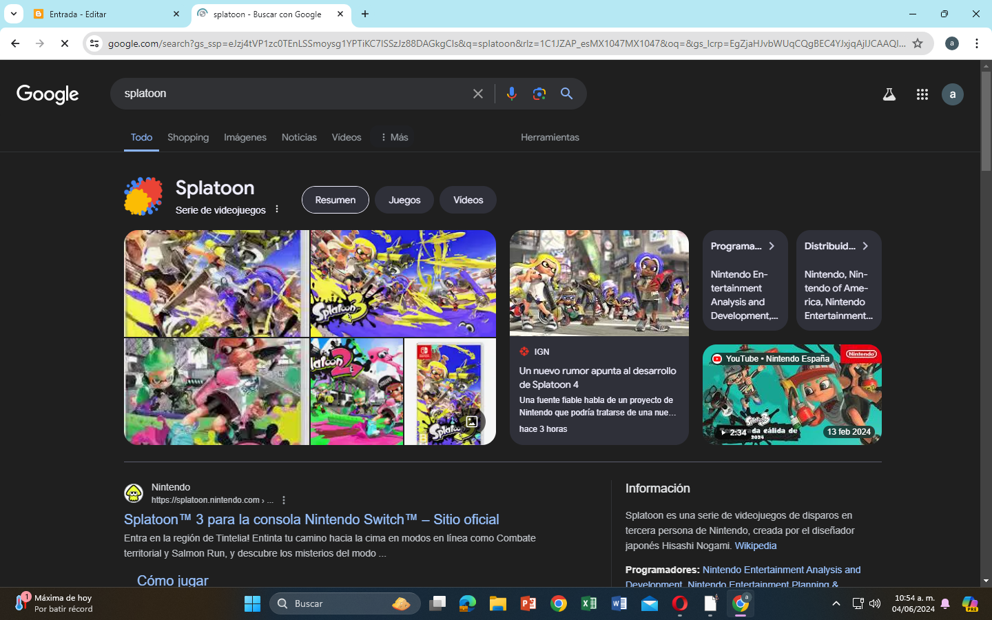This screenshot has width=992, height=620.
Task: Open the 'Máxima de hoy' weather widget
Action: (54, 603)
